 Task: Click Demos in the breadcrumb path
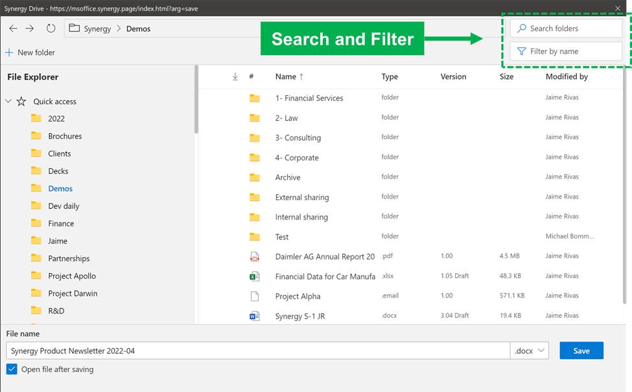[138, 29]
